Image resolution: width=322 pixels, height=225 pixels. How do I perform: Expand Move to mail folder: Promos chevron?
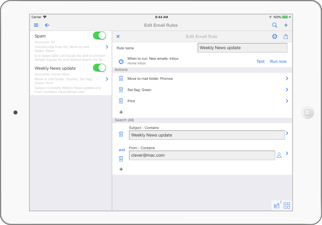[287, 78]
